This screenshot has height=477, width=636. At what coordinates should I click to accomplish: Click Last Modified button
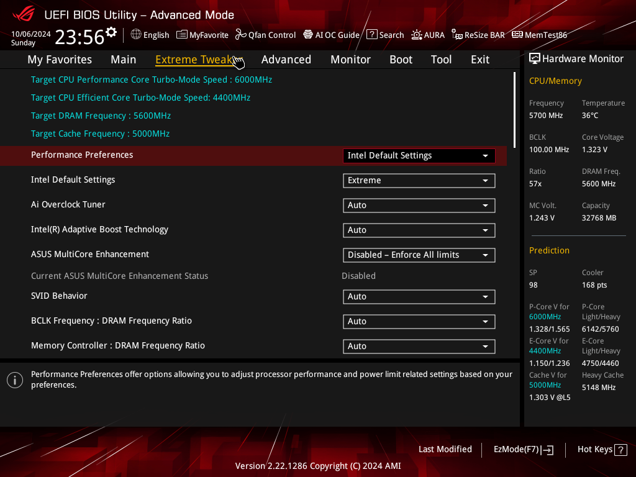[x=445, y=450]
